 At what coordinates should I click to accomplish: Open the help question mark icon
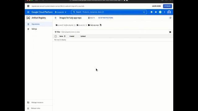point(156,12)
